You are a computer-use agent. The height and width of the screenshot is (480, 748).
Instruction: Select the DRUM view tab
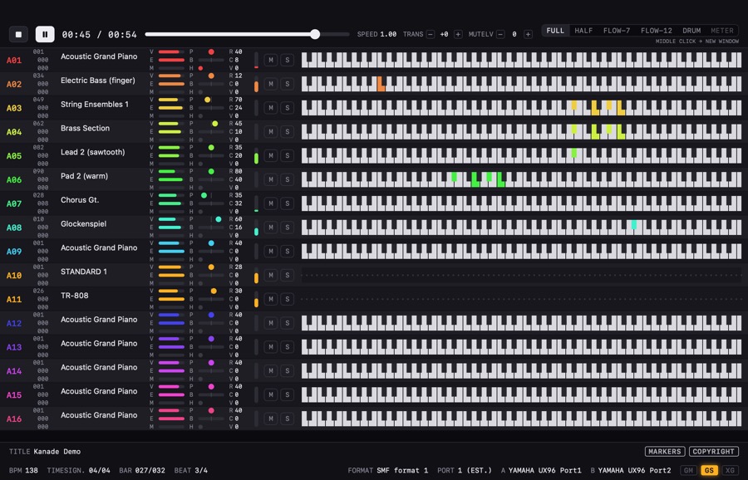coord(691,31)
